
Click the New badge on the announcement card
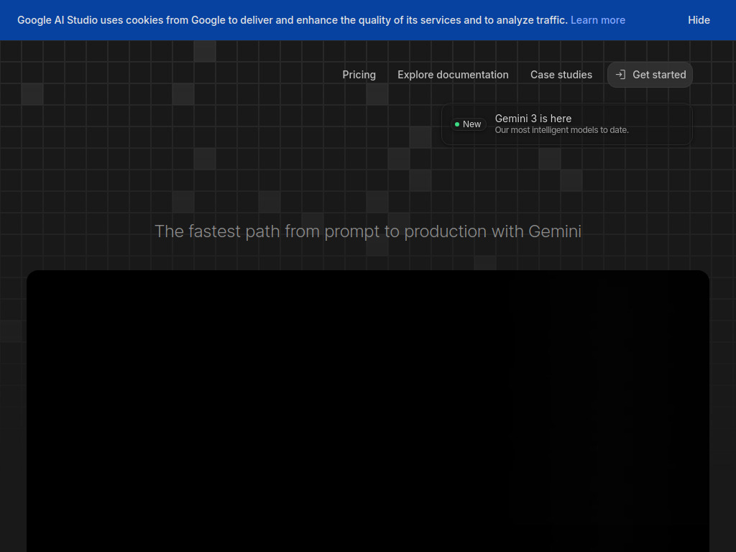pos(468,124)
